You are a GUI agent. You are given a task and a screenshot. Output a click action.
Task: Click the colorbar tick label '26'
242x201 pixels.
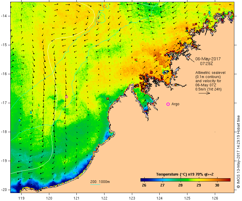tap(144, 185)
